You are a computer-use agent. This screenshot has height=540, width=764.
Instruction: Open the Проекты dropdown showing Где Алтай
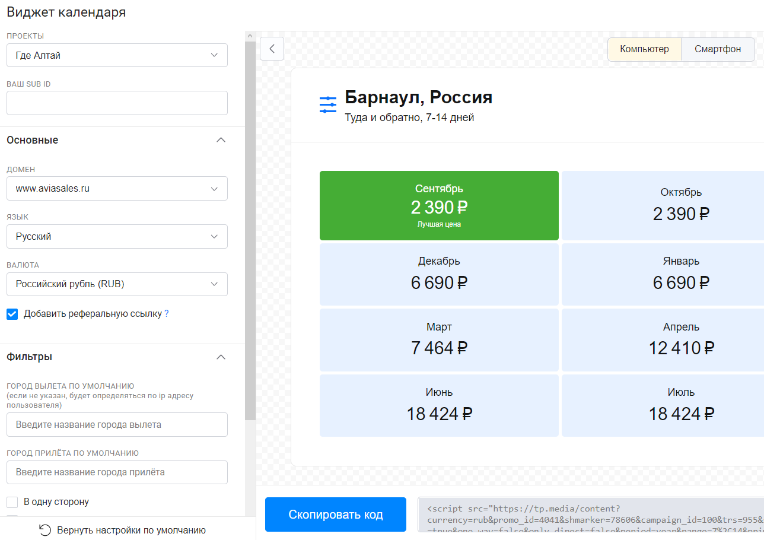117,55
